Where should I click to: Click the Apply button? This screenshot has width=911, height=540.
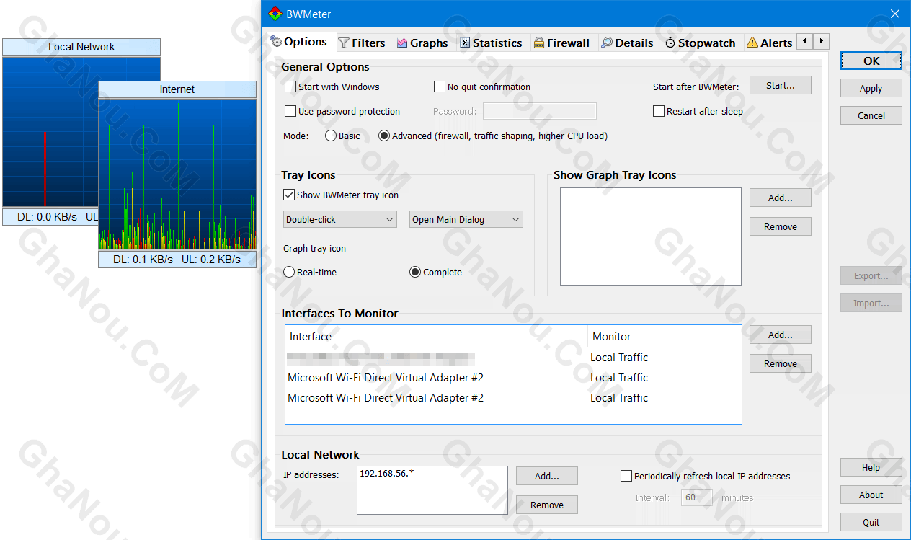click(x=871, y=89)
